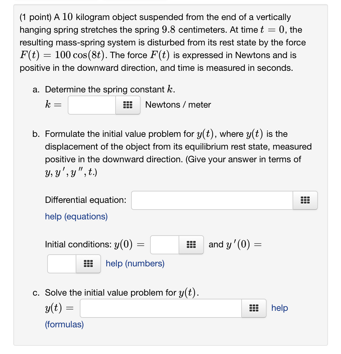This screenshot has height=354, width=341.
Task: Click the spring constant k input box
Action: pyautogui.click(x=92, y=105)
